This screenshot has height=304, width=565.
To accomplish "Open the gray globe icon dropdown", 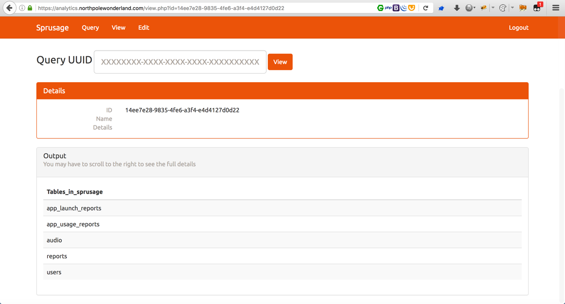I will pos(470,8).
